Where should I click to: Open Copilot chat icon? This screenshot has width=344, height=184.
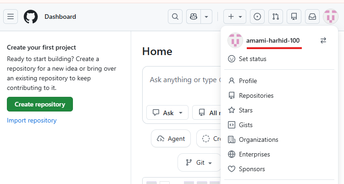(x=194, y=17)
